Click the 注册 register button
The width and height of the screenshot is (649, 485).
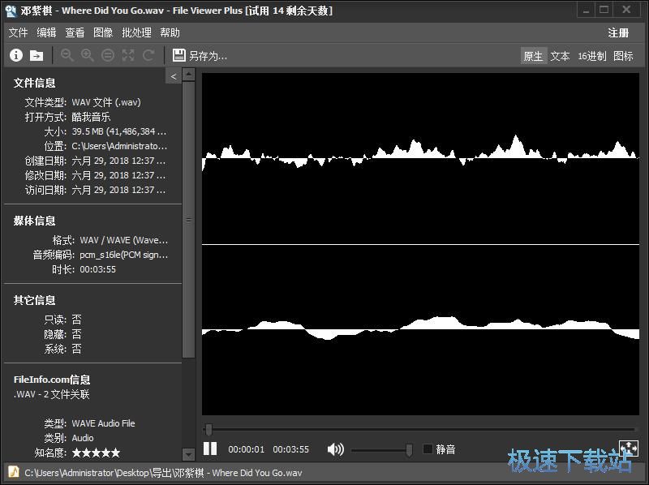(x=618, y=32)
